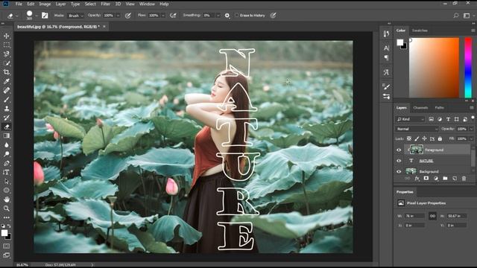This screenshot has height=268, width=477.
Task: Hide the Foreground layer
Action: 399,150
